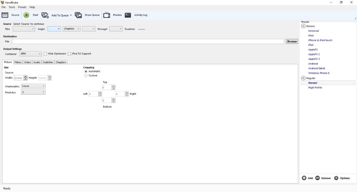Switch to the Video tab
The image size is (357, 192).
[x=27, y=62]
